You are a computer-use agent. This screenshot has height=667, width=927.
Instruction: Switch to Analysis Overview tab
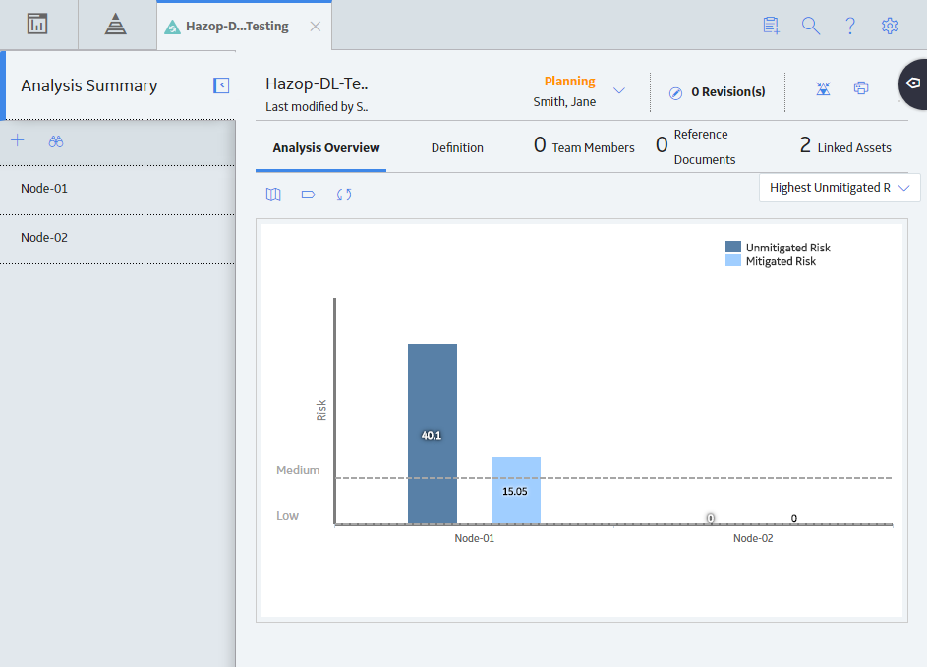326,147
